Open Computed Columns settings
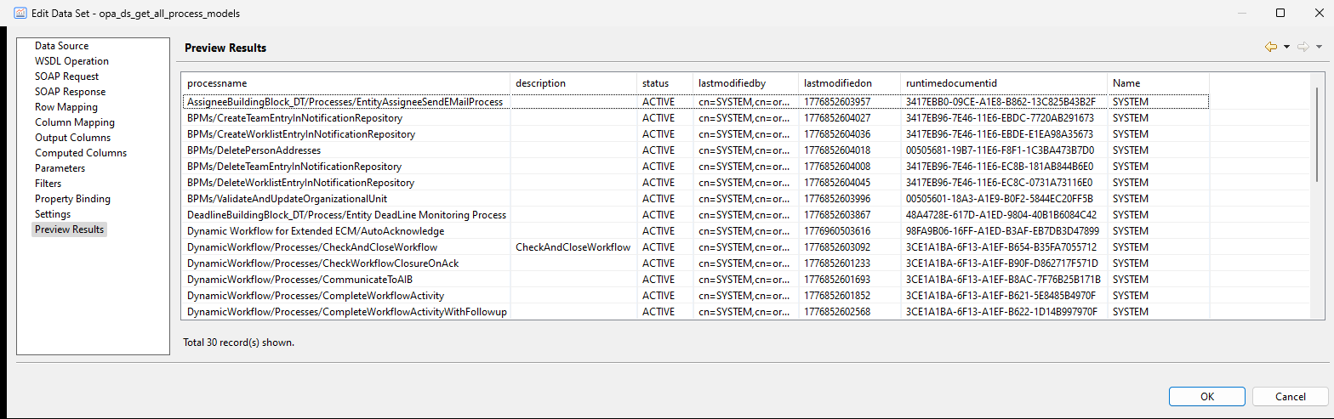This screenshot has width=1334, height=419. click(81, 153)
